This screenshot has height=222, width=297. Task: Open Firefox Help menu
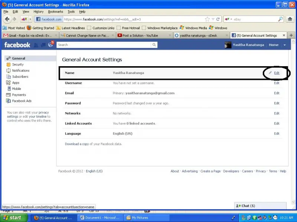[x=82, y=11]
